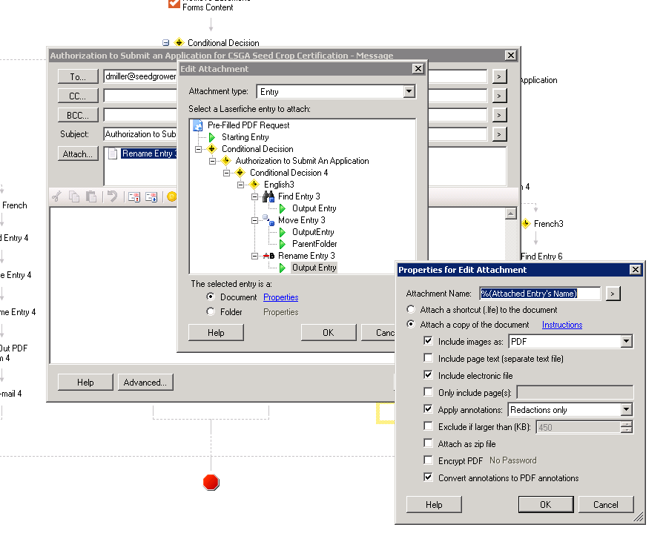
Task: Click the Find Entry 3 binoculars icon
Action: tap(268, 196)
